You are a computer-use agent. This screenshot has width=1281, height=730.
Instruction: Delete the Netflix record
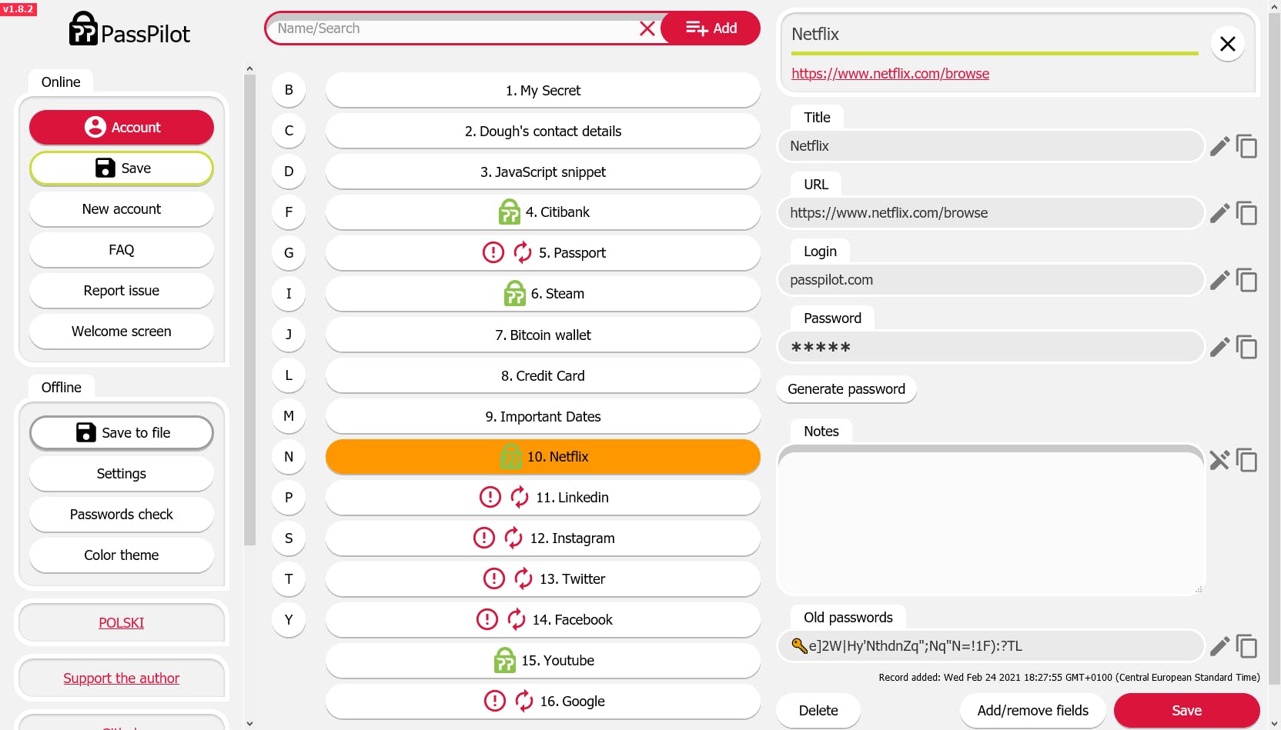(818, 711)
